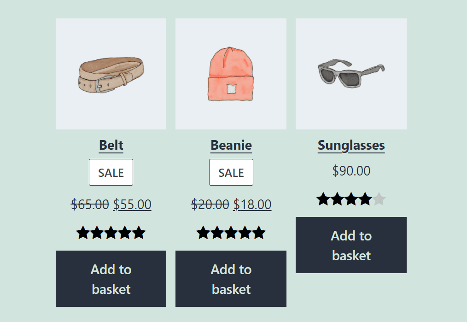This screenshot has height=322, width=467.
Task: Click the SALE badge on the Beanie
Action: click(x=231, y=172)
